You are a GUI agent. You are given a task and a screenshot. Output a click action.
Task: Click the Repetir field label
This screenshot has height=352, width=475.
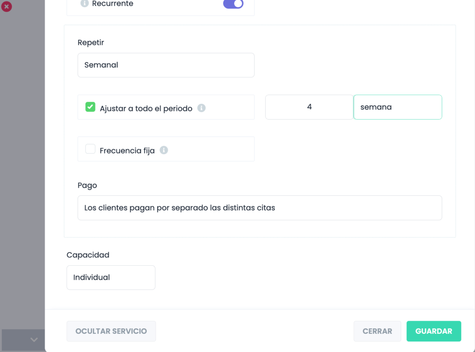(91, 43)
